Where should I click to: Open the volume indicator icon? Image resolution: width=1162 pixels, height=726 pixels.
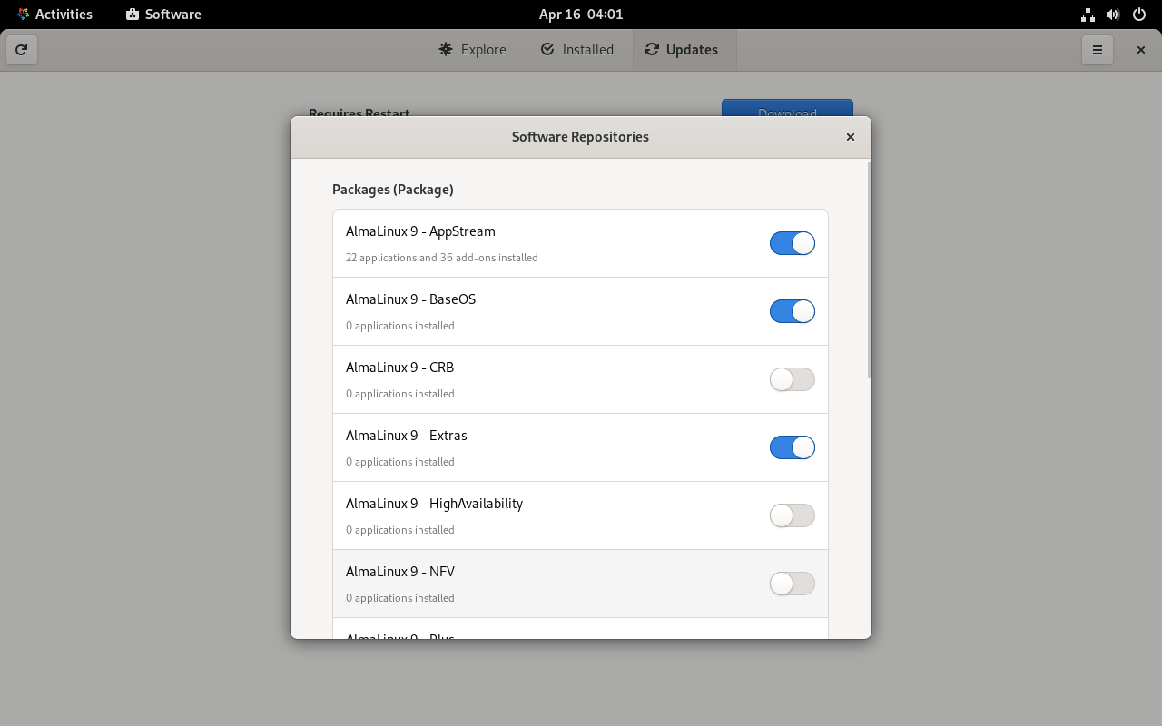click(1113, 15)
